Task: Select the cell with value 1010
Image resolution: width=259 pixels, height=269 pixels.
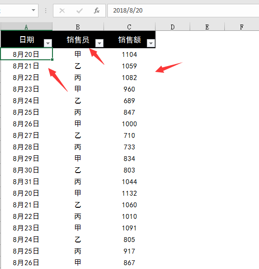Action: click(x=129, y=216)
